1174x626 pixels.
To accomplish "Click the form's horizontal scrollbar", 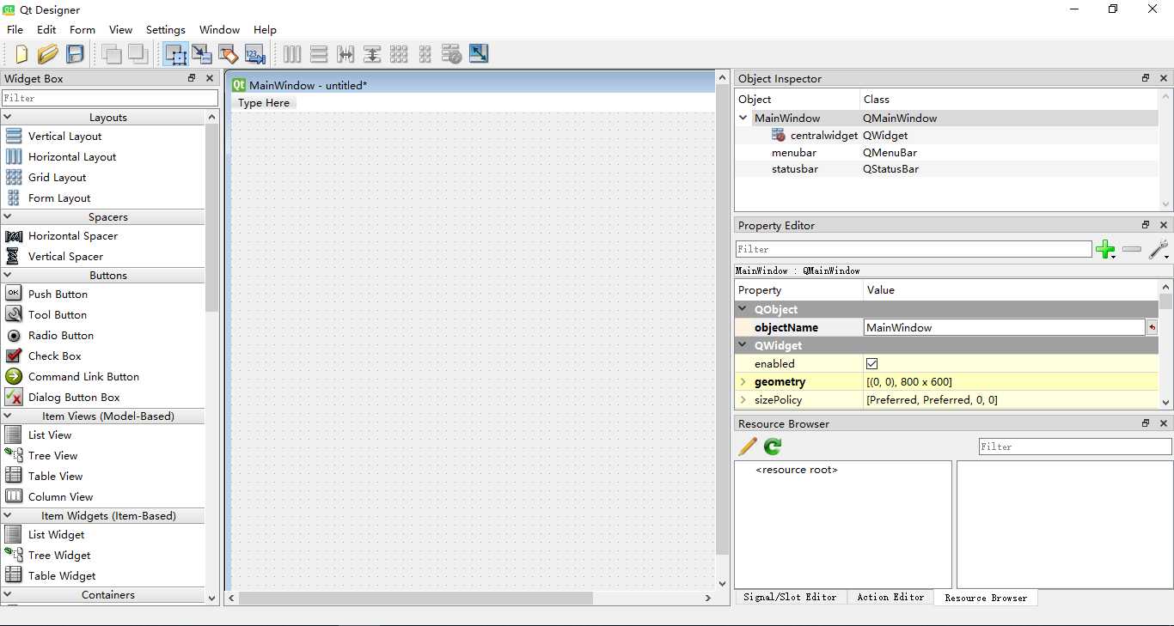I will click(416, 598).
